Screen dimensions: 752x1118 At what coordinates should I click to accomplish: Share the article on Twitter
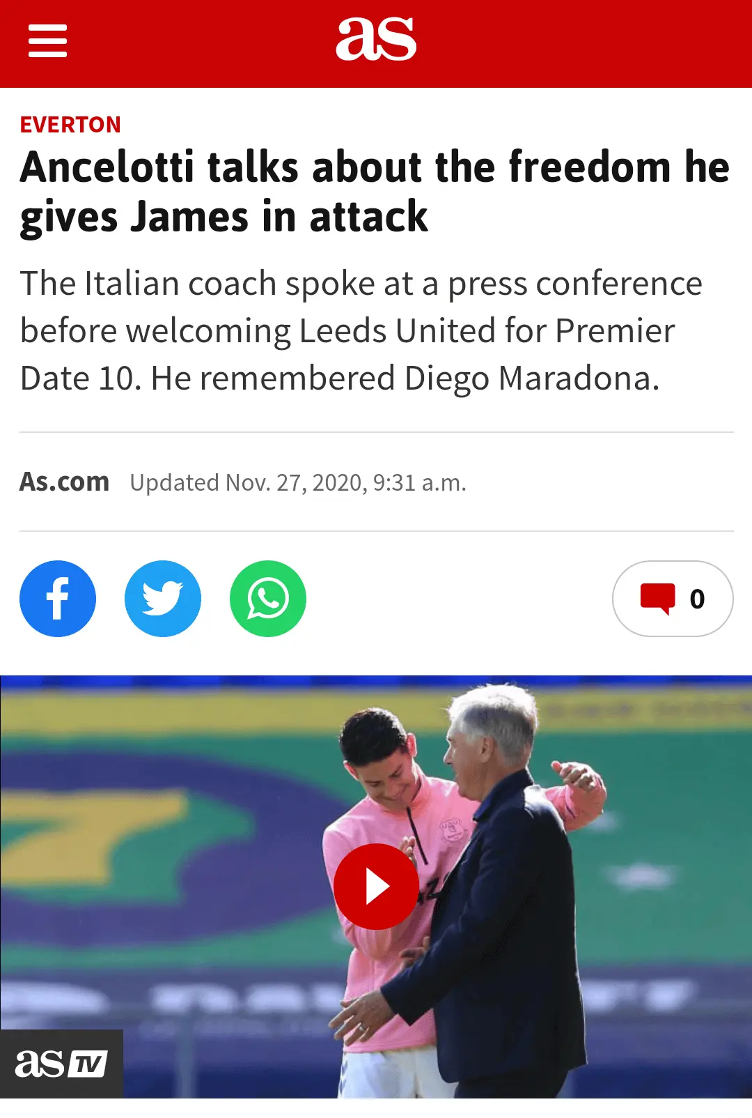coord(163,599)
